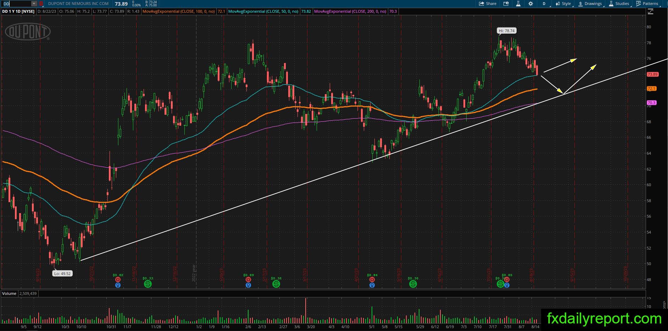
Task: Select the orange MovAvgExponential 100 study label
Action: (x=179, y=11)
